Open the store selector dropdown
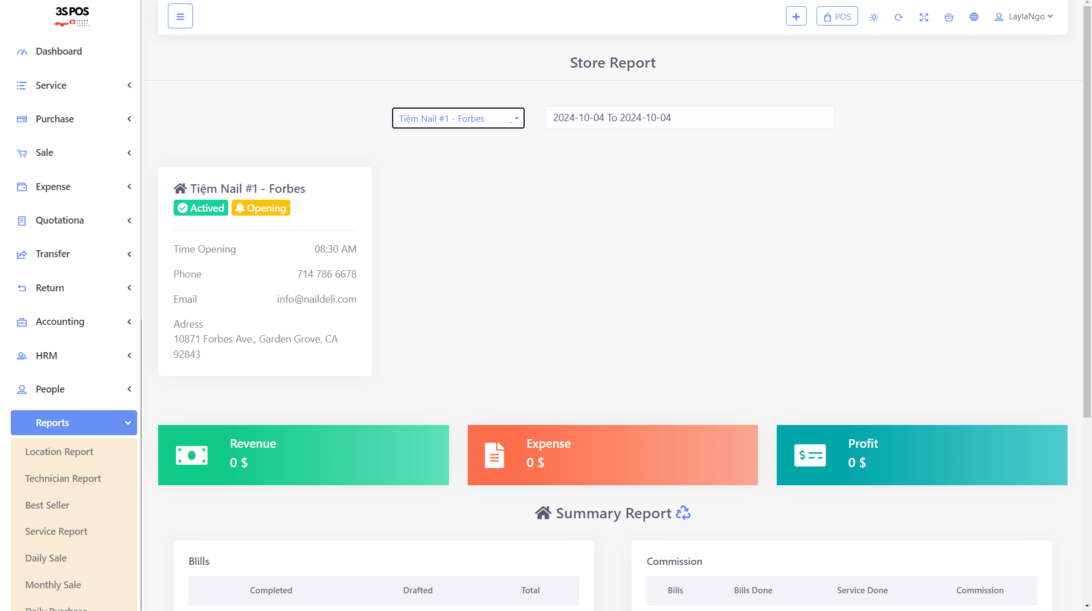 [458, 118]
